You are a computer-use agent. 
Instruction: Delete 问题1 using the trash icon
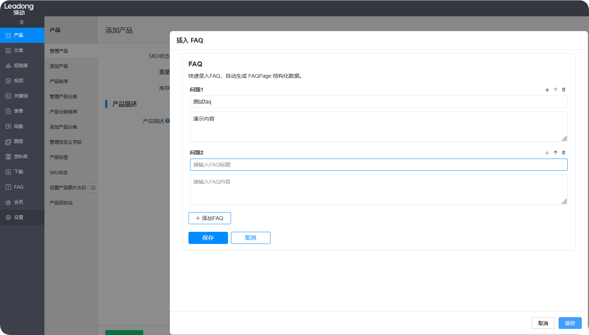coord(564,90)
